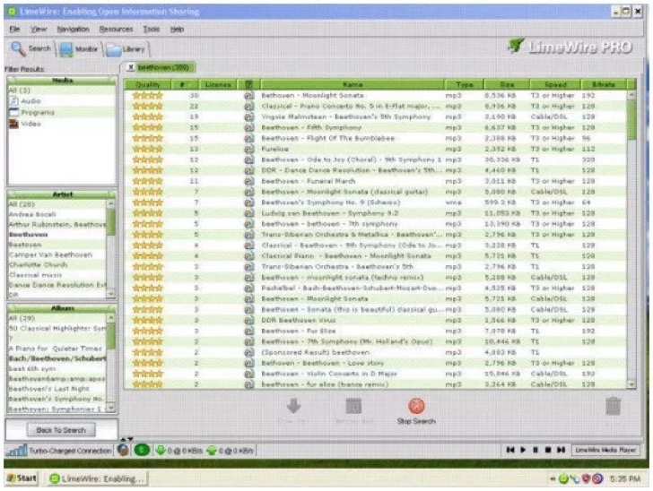653x491 pixels.
Task: Click the Windows Start button
Action: [22, 478]
